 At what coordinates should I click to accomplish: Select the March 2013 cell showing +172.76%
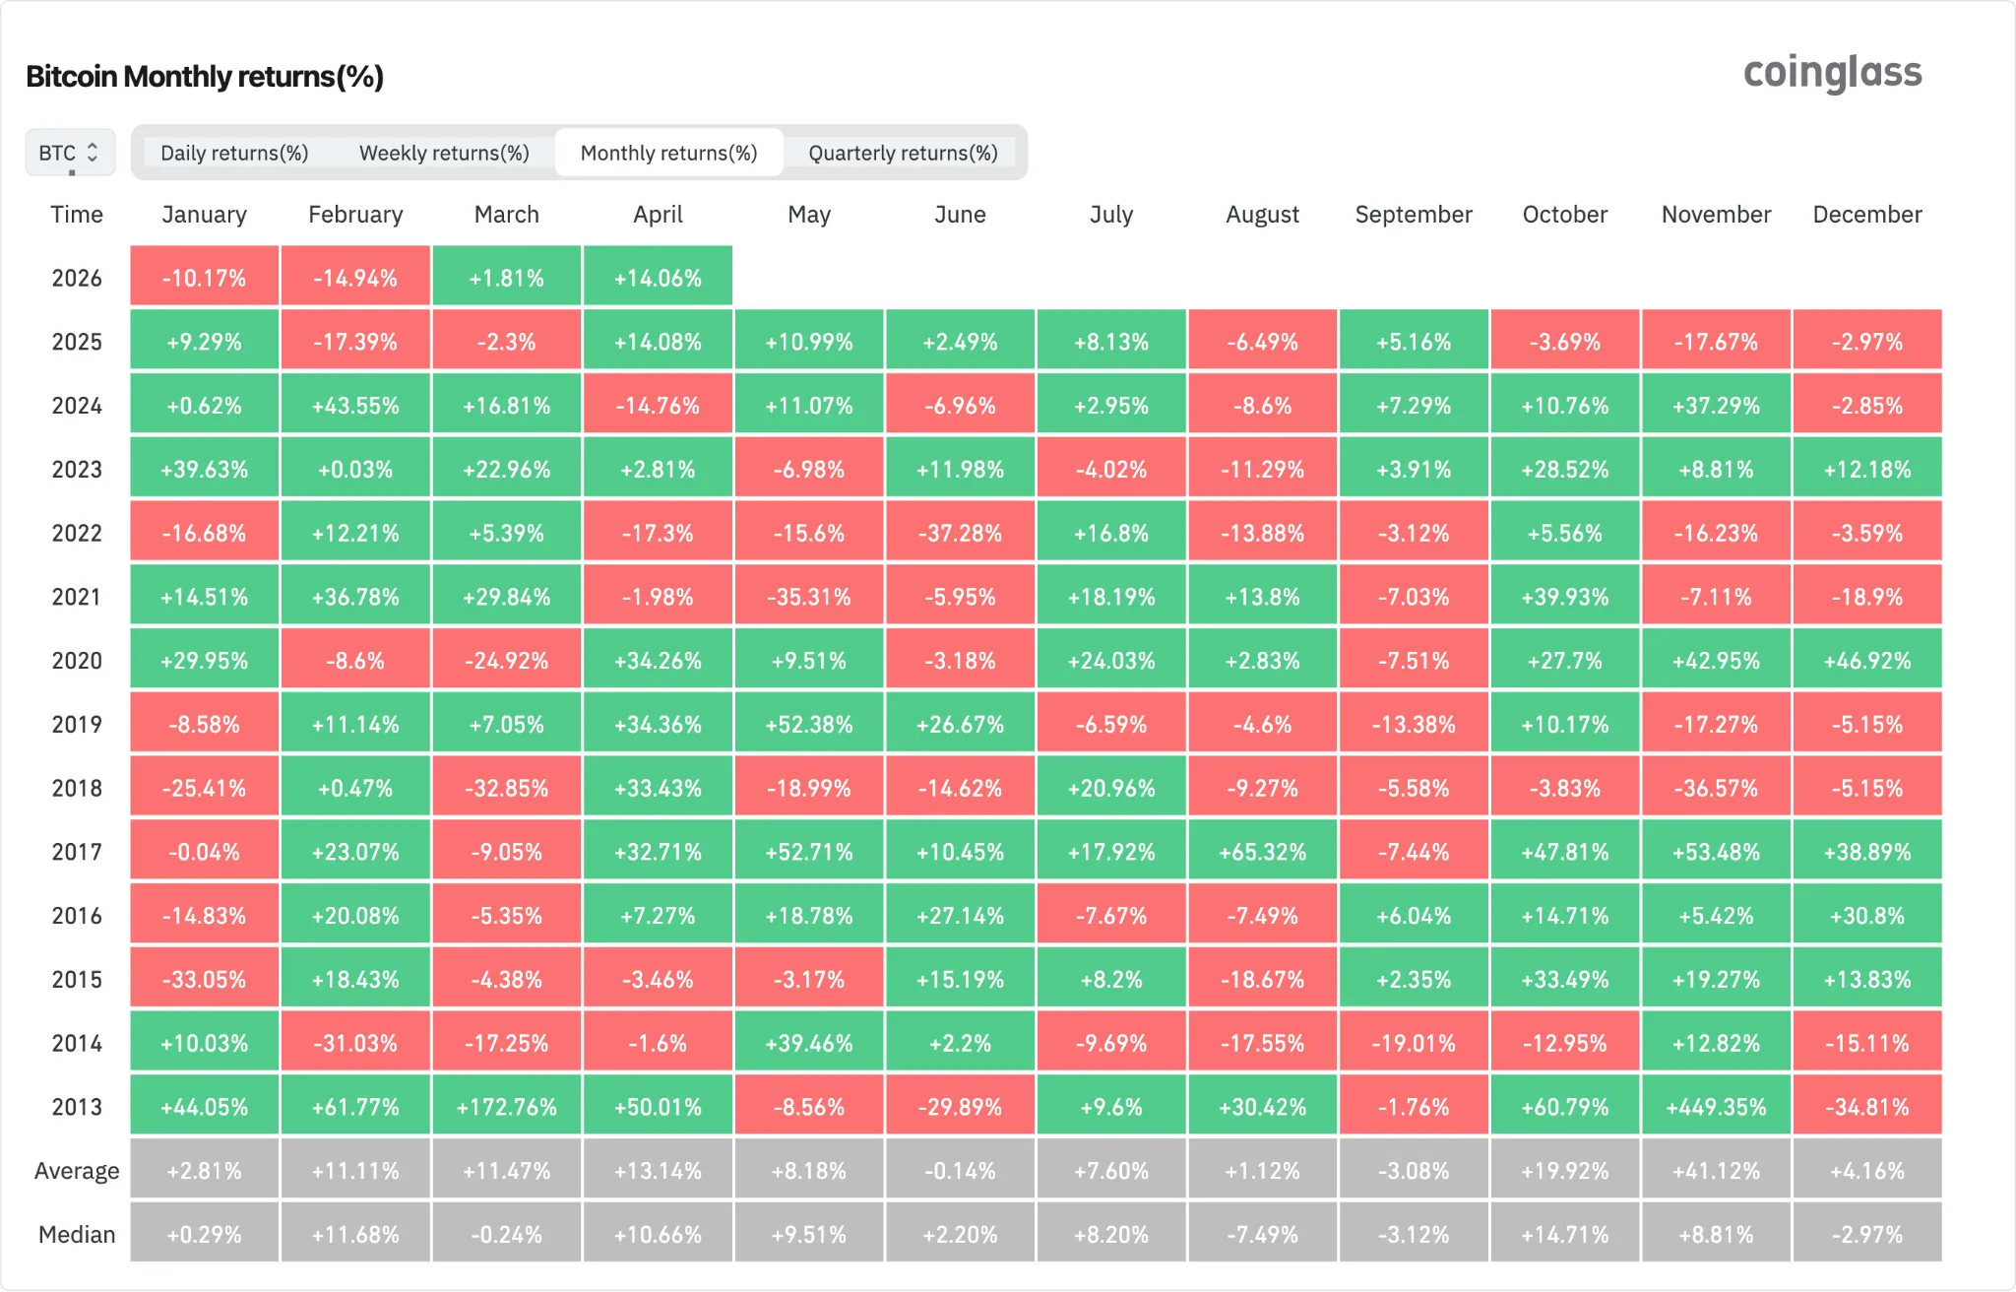[507, 1106]
